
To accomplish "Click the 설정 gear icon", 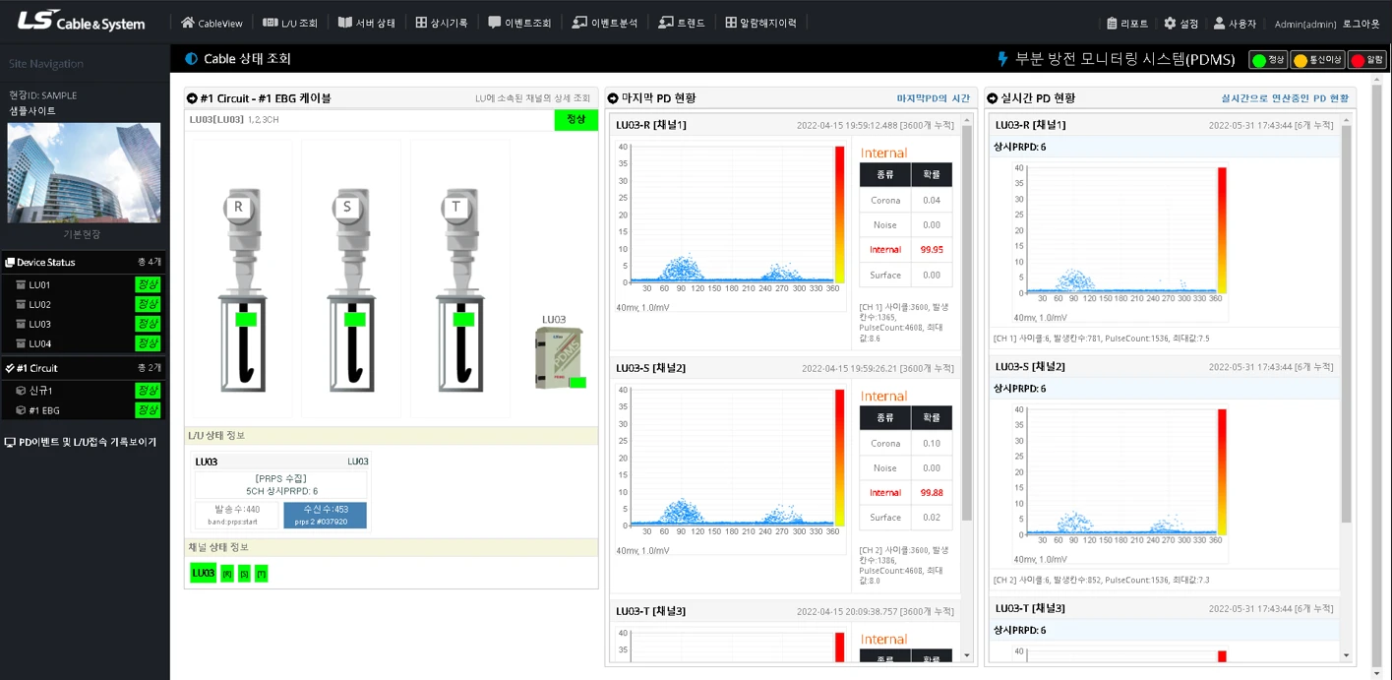I will pos(1170,24).
